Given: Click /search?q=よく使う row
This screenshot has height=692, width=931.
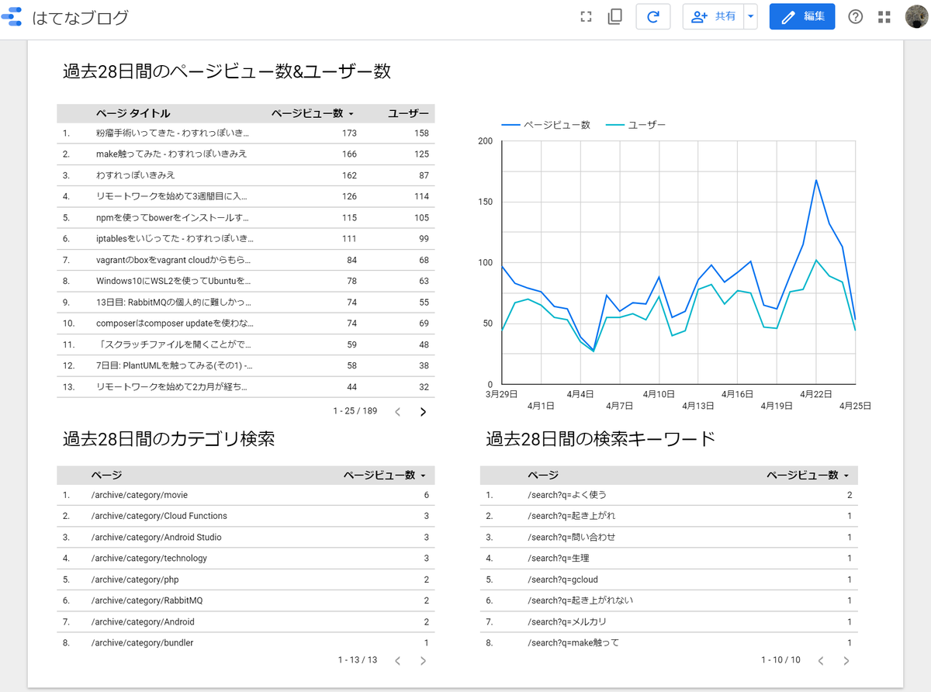Looking at the screenshot, I should (x=669, y=495).
